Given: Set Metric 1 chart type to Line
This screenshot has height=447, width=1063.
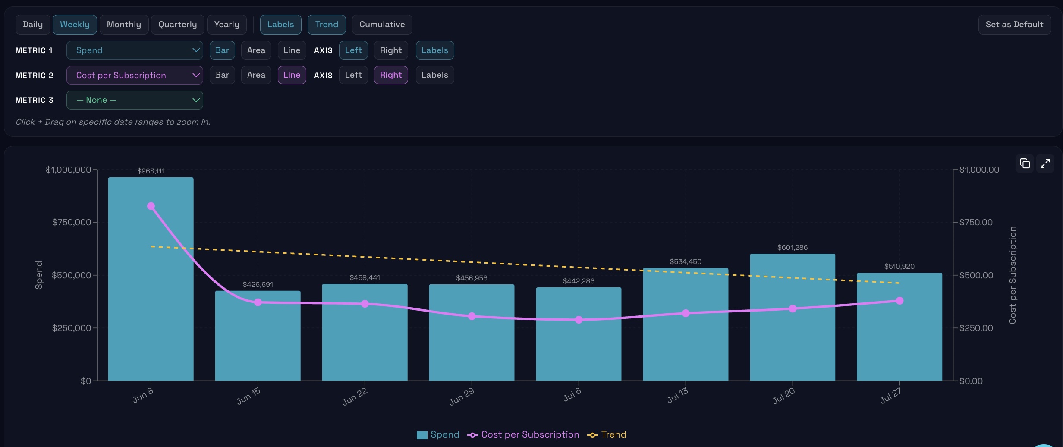Looking at the screenshot, I should (x=292, y=50).
